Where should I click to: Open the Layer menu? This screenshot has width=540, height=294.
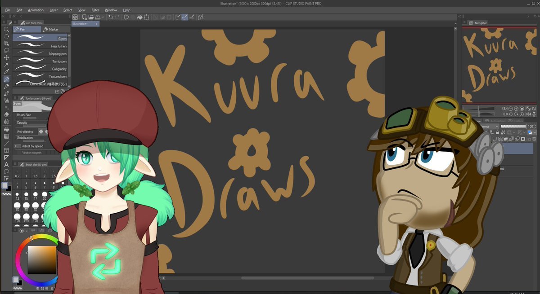point(54,10)
